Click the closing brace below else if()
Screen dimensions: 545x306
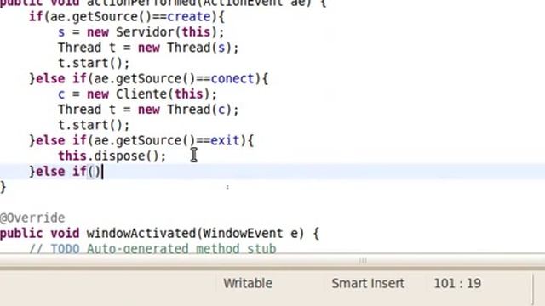(3, 187)
